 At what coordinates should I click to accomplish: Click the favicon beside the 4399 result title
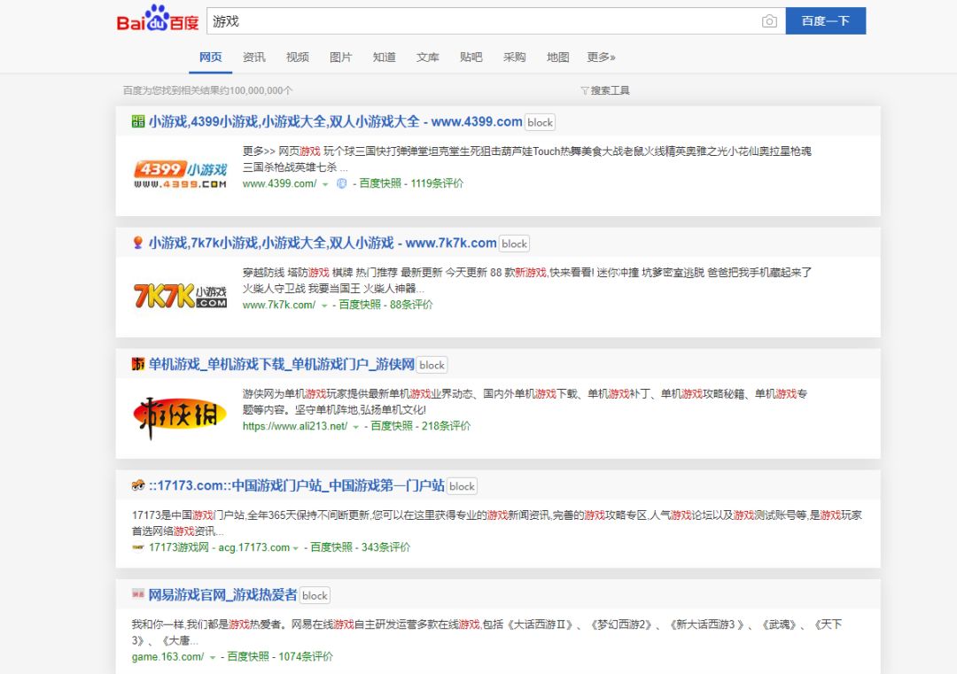point(137,121)
